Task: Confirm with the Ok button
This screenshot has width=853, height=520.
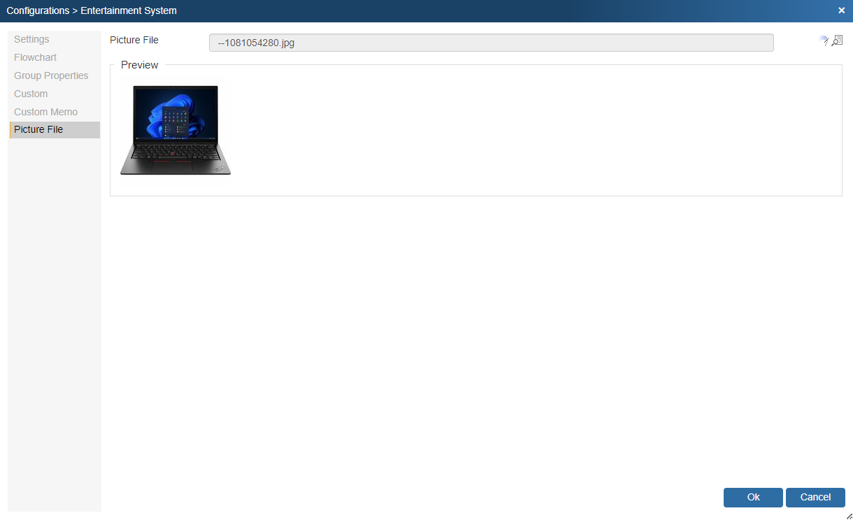Action: click(753, 498)
